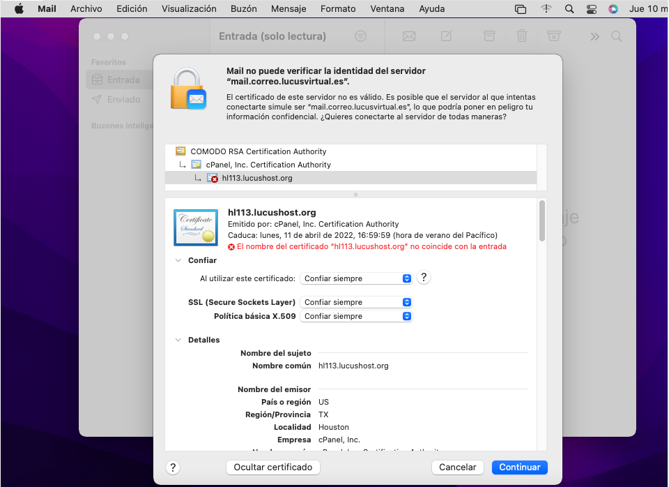Open the Formato menu
The image size is (669, 487).
tap(338, 8)
